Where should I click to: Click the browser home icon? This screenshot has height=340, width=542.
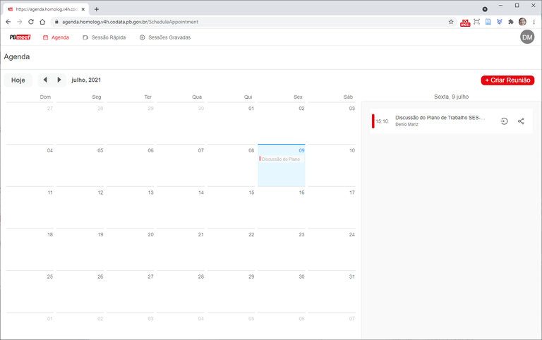tap(44, 22)
